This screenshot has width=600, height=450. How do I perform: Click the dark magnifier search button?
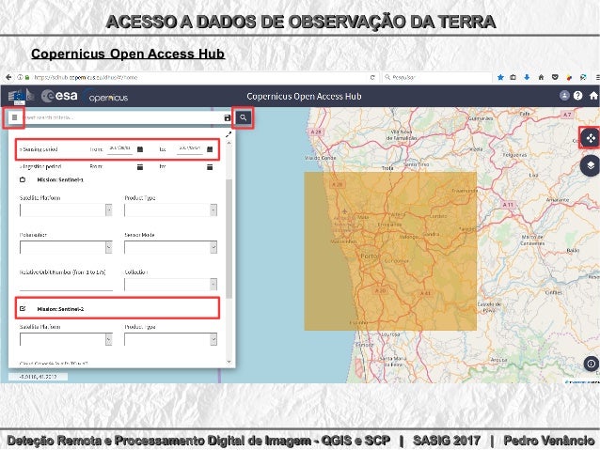coord(243,117)
